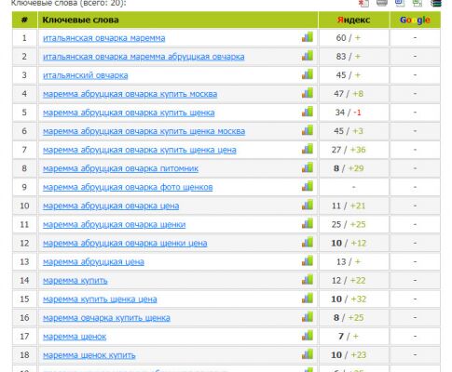Select Yandex position cell '12 / +22'
This screenshot has width=452, height=372.
click(354, 280)
